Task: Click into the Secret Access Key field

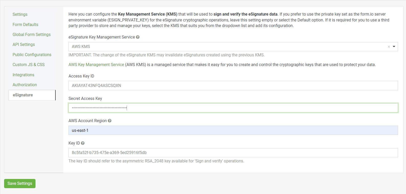Action: (233, 108)
